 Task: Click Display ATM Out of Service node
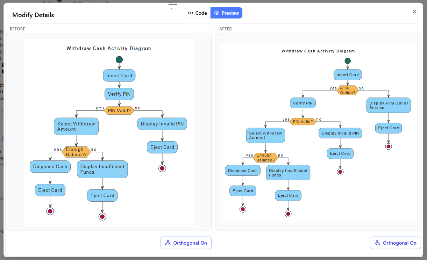(x=389, y=106)
